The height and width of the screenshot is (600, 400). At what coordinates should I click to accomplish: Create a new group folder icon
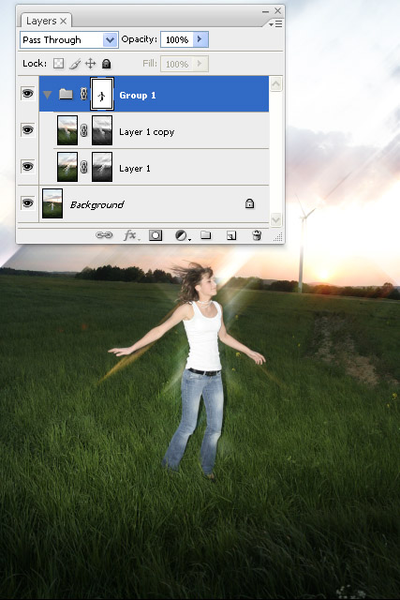(206, 234)
